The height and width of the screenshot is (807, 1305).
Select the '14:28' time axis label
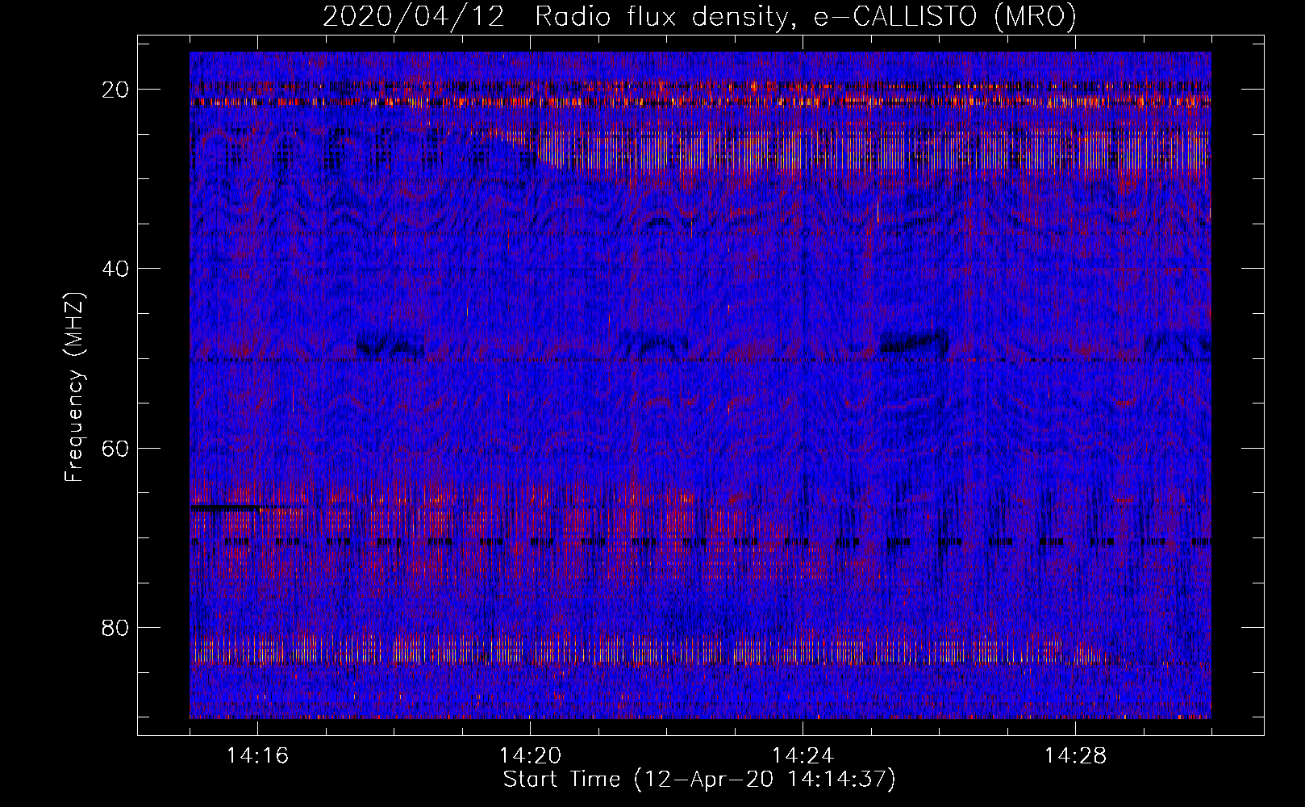point(1075,756)
